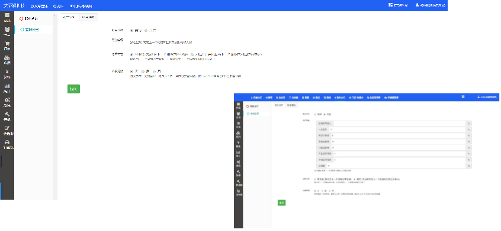Open third top navigation item in larger window
The height and width of the screenshot is (231, 501).
click(x=81, y=6)
